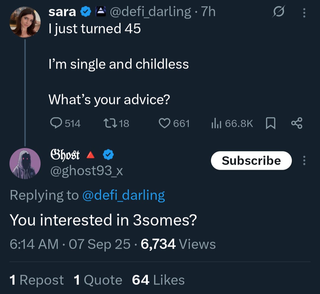Open more options menu beside Subscribe

pos(304,161)
